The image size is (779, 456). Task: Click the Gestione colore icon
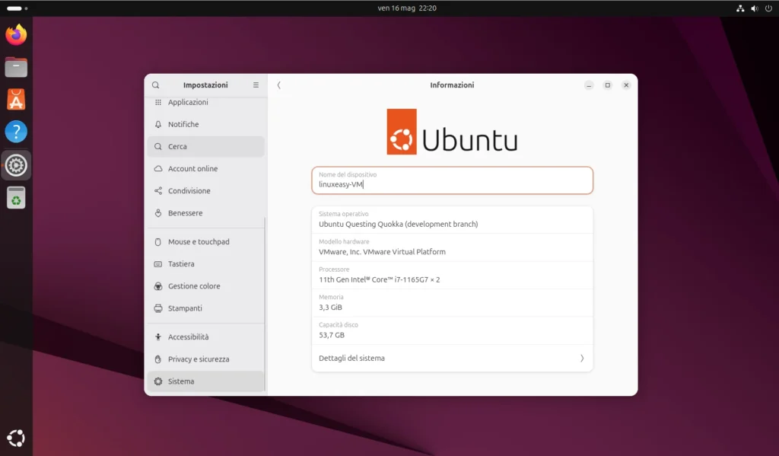158,286
